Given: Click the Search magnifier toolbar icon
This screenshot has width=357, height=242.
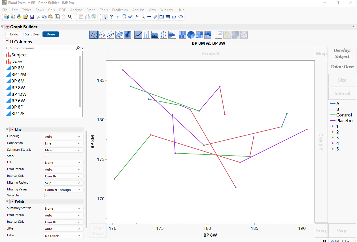Looking at the screenshot, I should coord(70,17).
